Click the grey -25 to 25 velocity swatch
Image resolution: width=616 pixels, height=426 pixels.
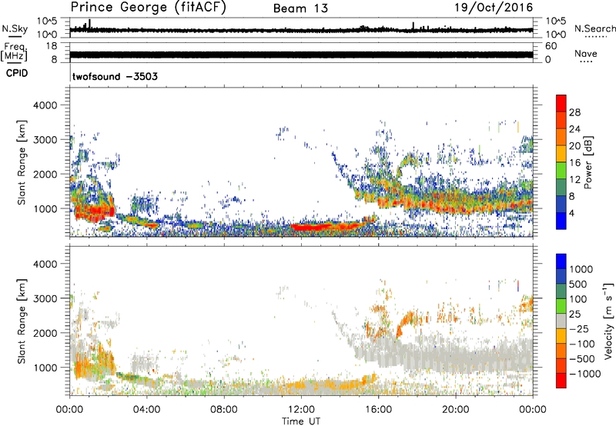point(561,321)
